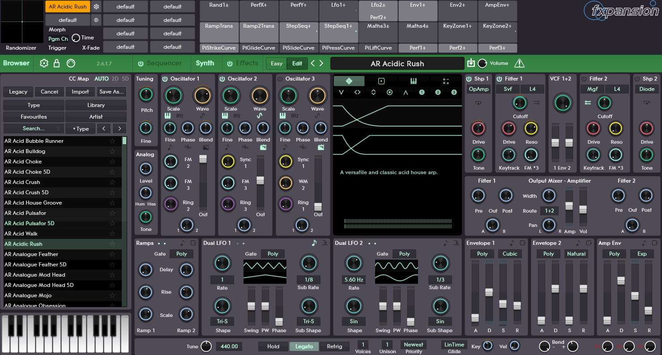
Task: Click the numbered circle 1 icon in display
Action: (x=422, y=92)
